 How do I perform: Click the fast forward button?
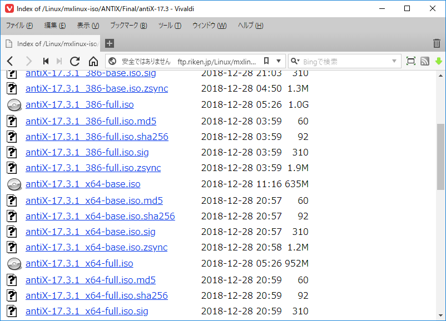(x=59, y=61)
